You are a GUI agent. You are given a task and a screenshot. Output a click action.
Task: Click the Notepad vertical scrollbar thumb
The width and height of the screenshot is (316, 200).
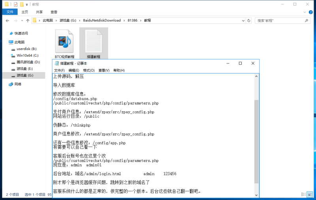tap(256, 141)
